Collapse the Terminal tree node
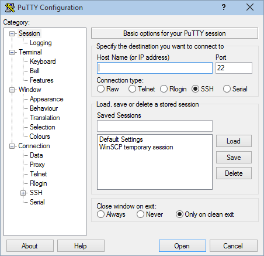 12,52
